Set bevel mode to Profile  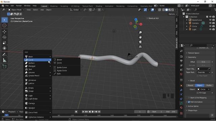(x=209, y=85)
